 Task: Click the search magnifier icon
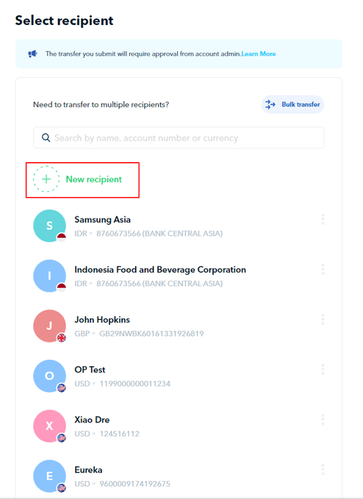click(x=46, y=138)
